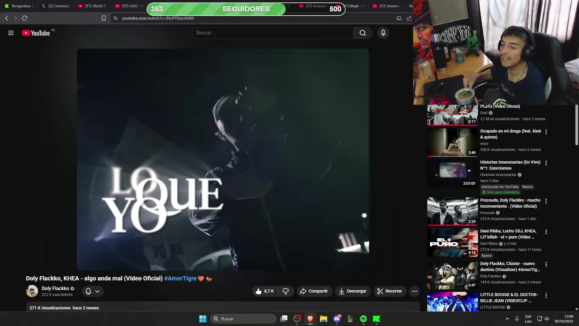This screenshot has height=326, width=579.
Task: Bookmark this page with the bookmark icon
Action: coord(104,18)
